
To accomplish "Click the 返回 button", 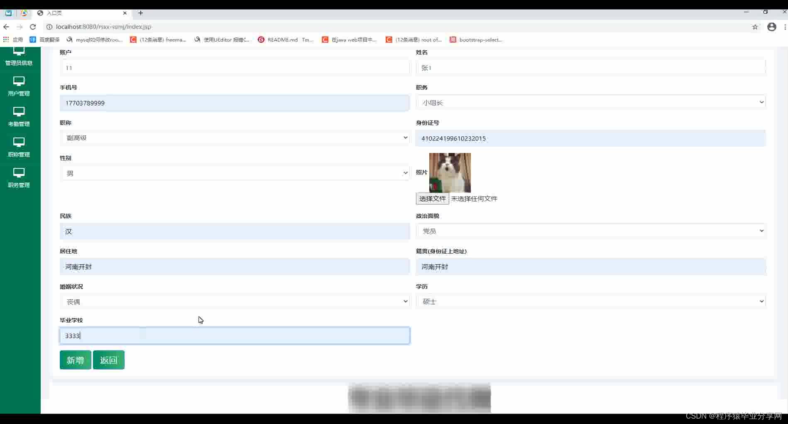I will [109, 360].
